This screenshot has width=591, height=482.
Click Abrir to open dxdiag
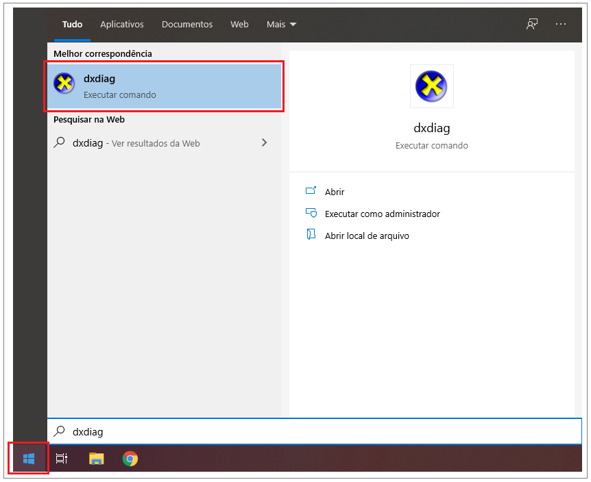coord(335,192)
